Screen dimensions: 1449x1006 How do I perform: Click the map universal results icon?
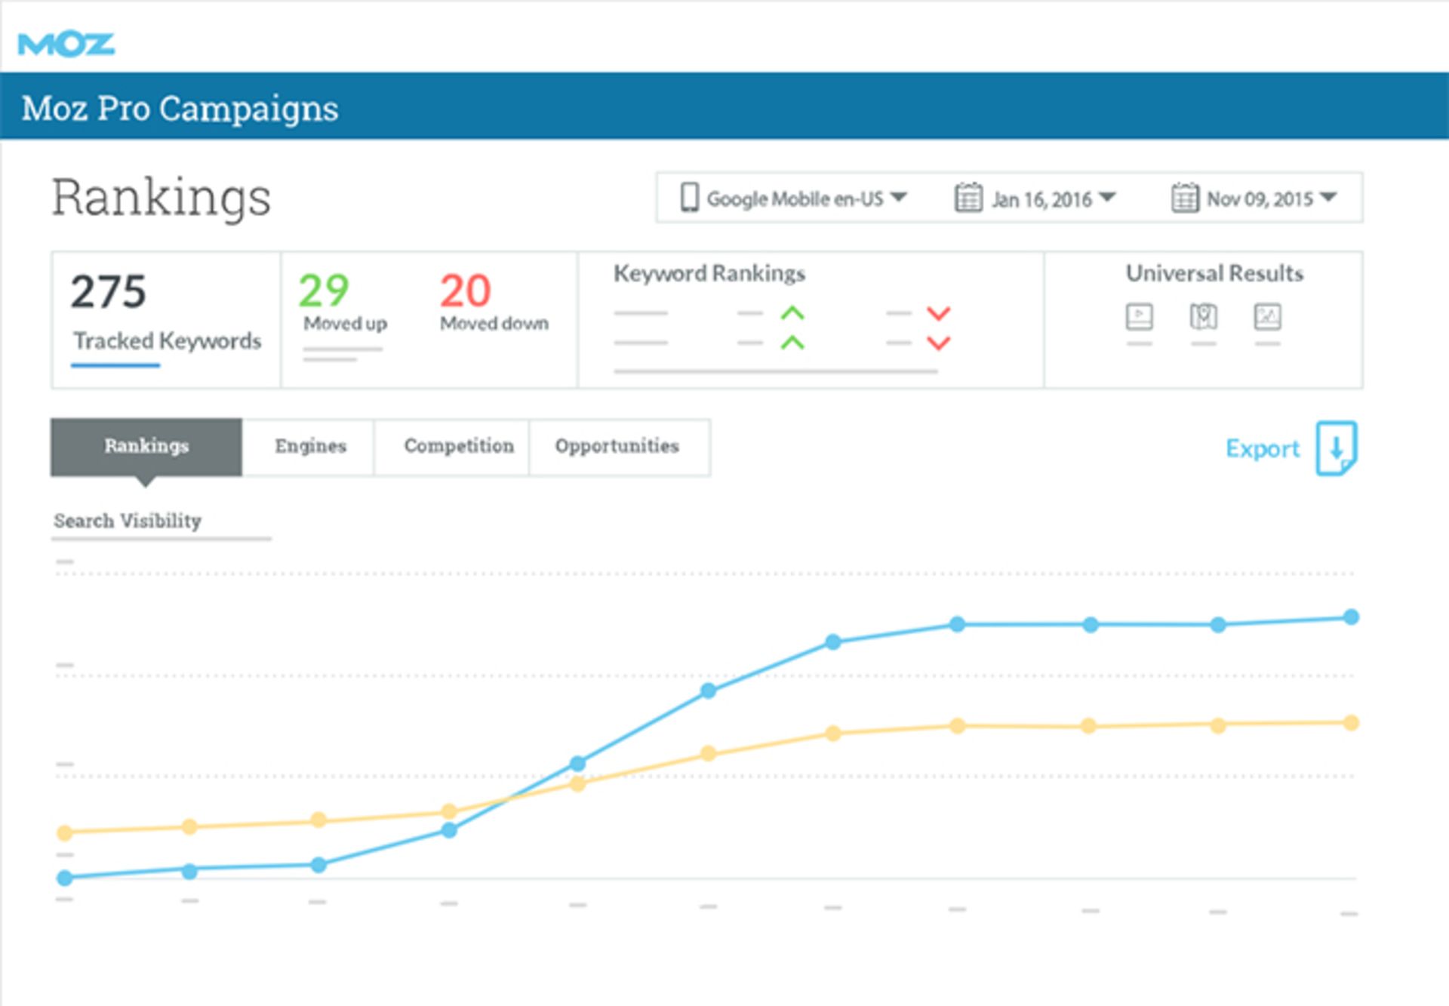tap(1203, 316)
